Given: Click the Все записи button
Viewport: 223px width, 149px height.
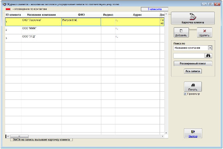Looking at the screenshot, I should 193,71.
